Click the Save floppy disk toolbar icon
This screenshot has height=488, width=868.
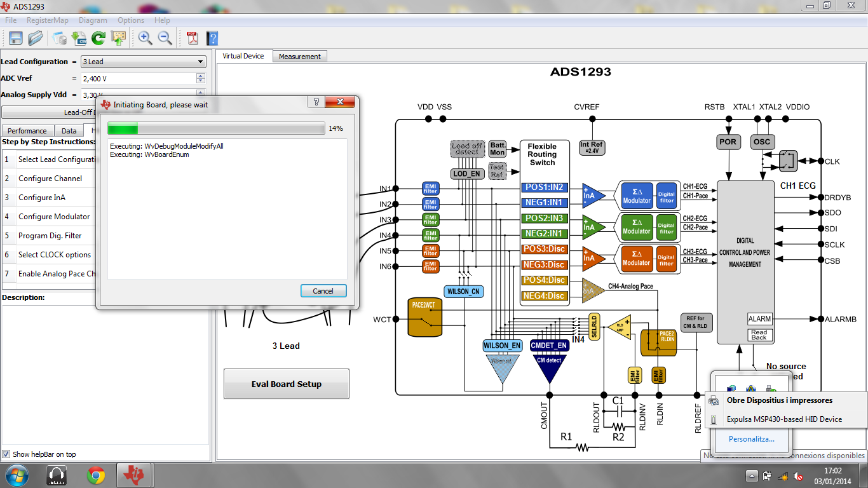(16, 38)
